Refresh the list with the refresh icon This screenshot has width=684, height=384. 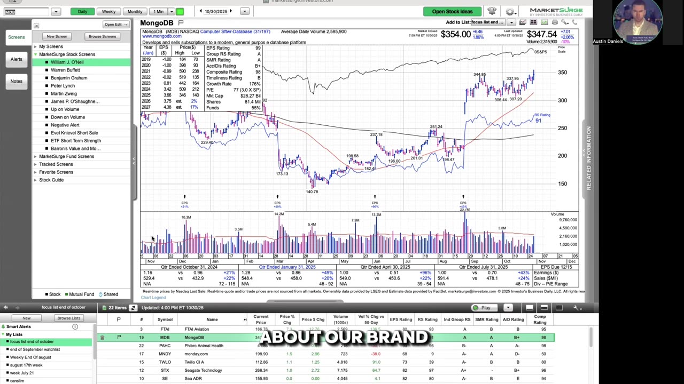[x=133, y=308]
